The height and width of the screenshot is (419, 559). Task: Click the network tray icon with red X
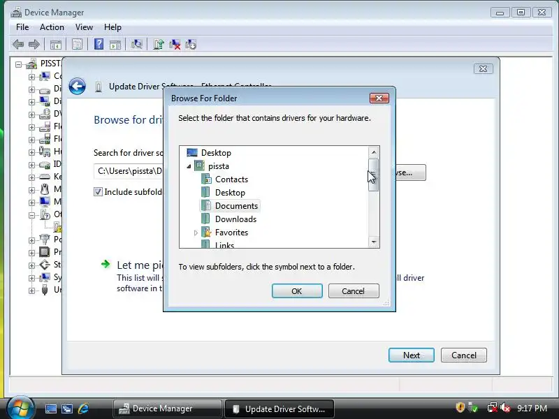coord(492,408)
